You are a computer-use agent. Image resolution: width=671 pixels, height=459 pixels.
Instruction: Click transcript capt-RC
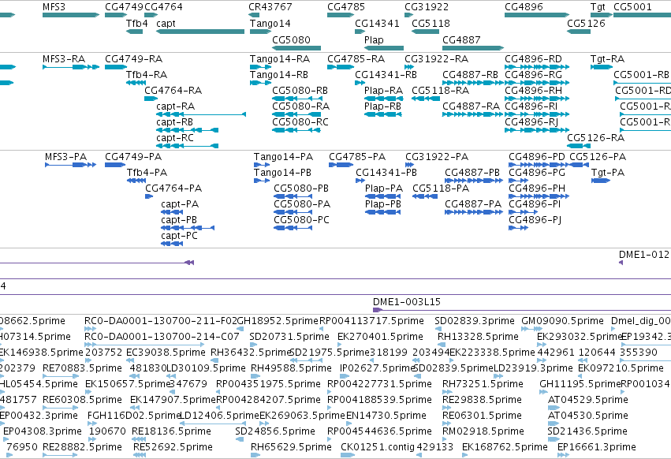click(x=188, y=146)
